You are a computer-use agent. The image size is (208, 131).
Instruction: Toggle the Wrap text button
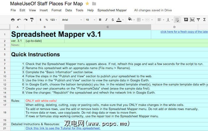point(177,20)
